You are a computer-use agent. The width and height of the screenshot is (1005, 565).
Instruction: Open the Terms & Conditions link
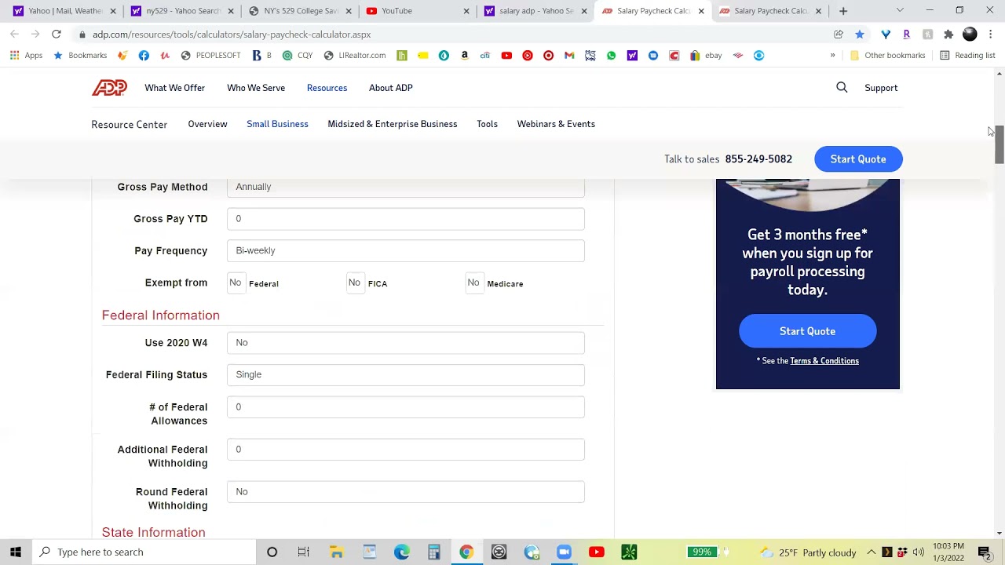click(824, 361)
